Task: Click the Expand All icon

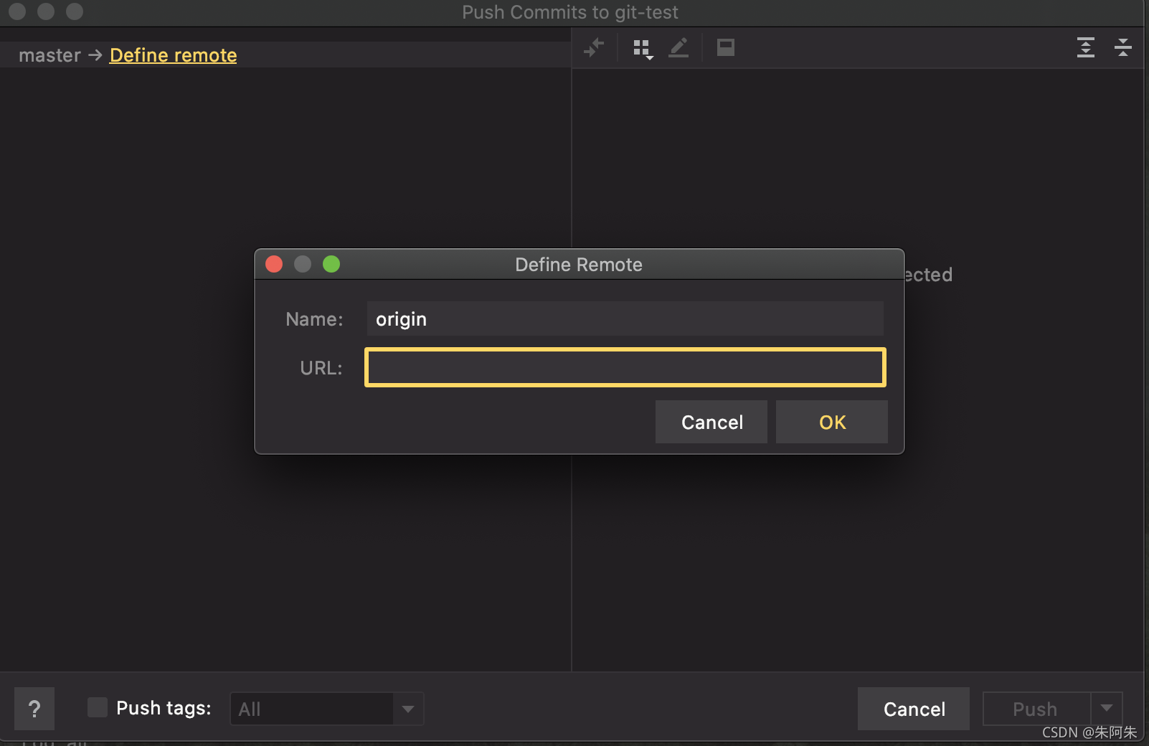Action: (x=1086, y=47)
